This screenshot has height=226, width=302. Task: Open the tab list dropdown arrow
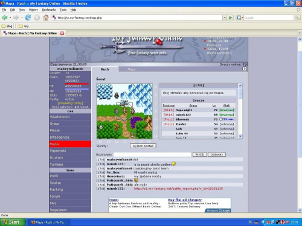coord(300,33)
